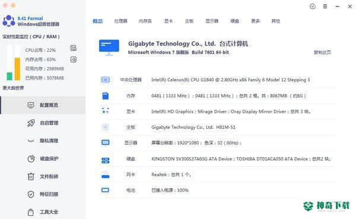Click the 可用内存 : 2989MB readout
356x219 pixels.
click(x=44, y=69)
